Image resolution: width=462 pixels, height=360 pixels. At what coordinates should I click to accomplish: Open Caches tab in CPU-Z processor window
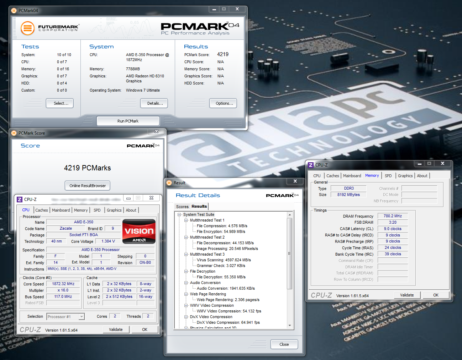[x=42, y=210]
